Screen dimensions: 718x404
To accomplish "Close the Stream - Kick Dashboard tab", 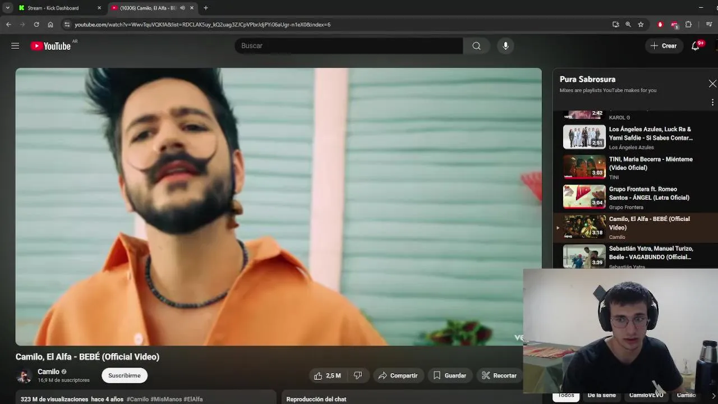I will coord(99,8).
